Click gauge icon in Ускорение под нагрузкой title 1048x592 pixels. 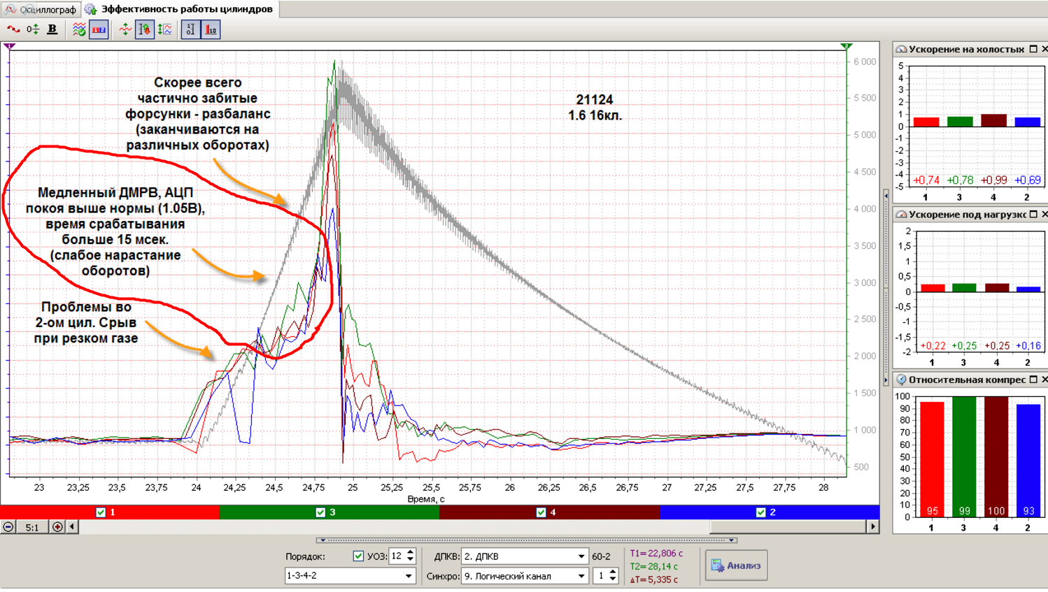pos(901,215)
